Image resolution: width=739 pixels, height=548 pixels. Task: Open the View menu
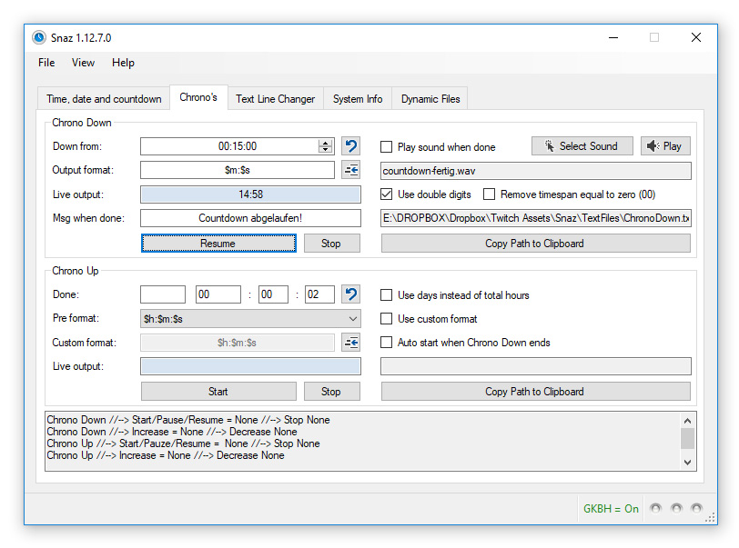pyautogui.click(x=83, y=63)
